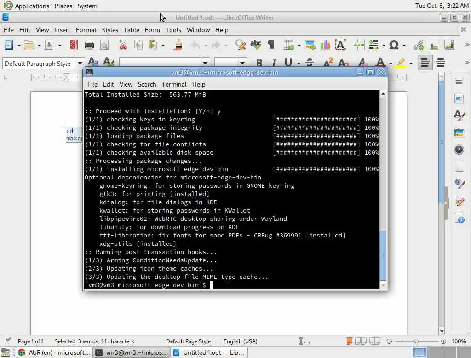The image size is (471, 358).
Task: Expand Paste special dropdown arrow
Action: click(163, 46)
